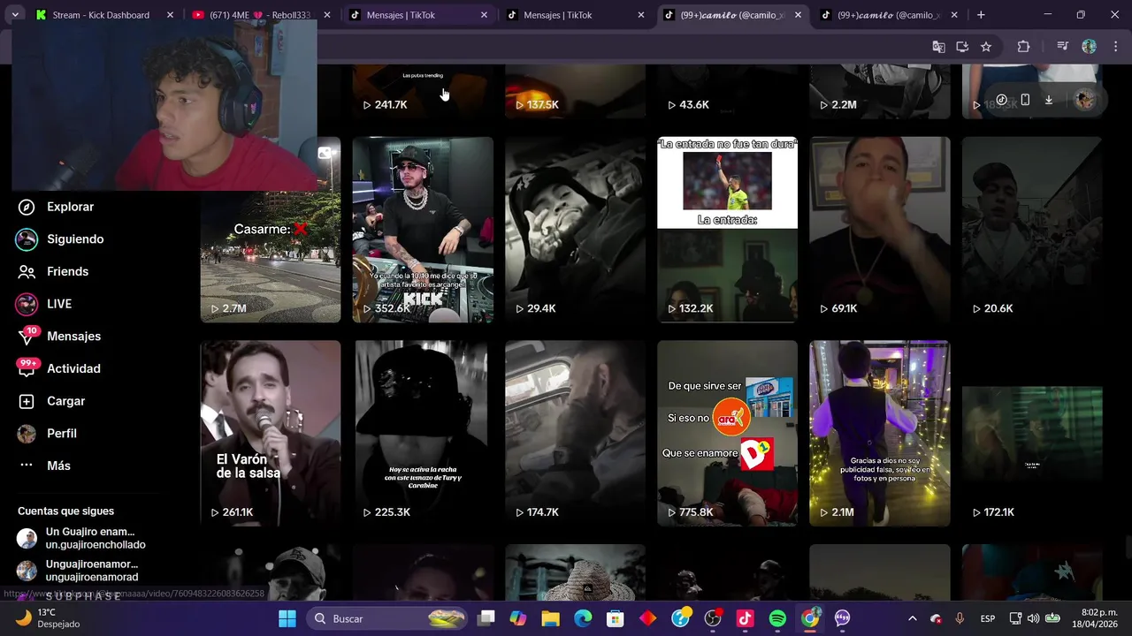Open the Tury y Carabine video 225.3K

click(423, 434)
